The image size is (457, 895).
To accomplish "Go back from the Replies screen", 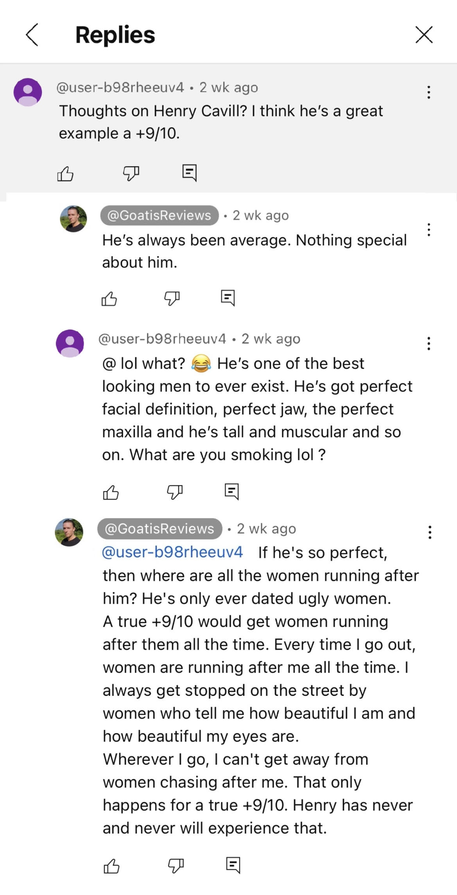I will [x=32, y=35].
